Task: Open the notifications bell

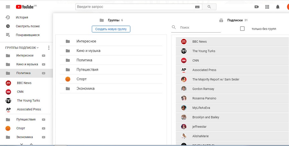Action: pos(277,7)
